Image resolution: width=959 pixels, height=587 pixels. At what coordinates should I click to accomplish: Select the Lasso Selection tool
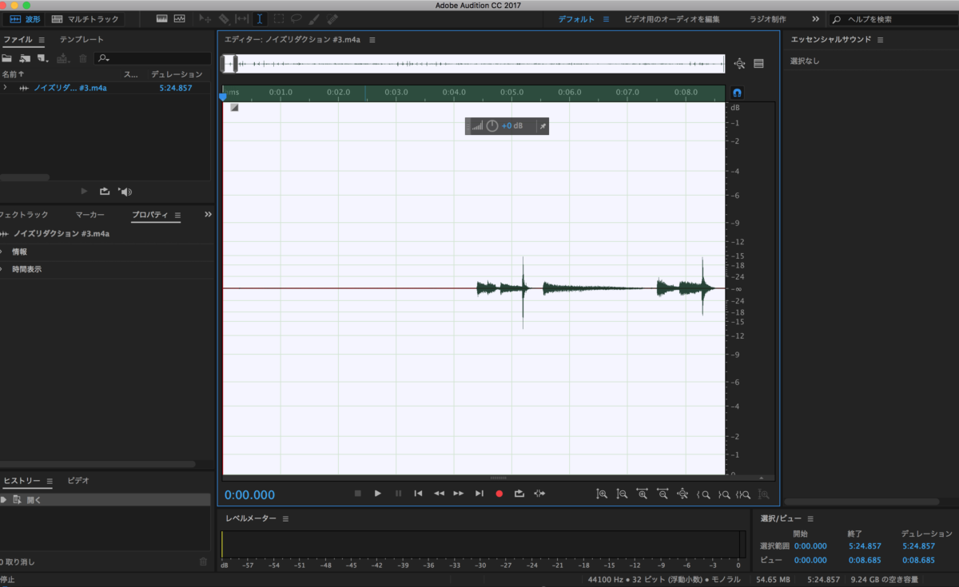[x=296, y=18]
